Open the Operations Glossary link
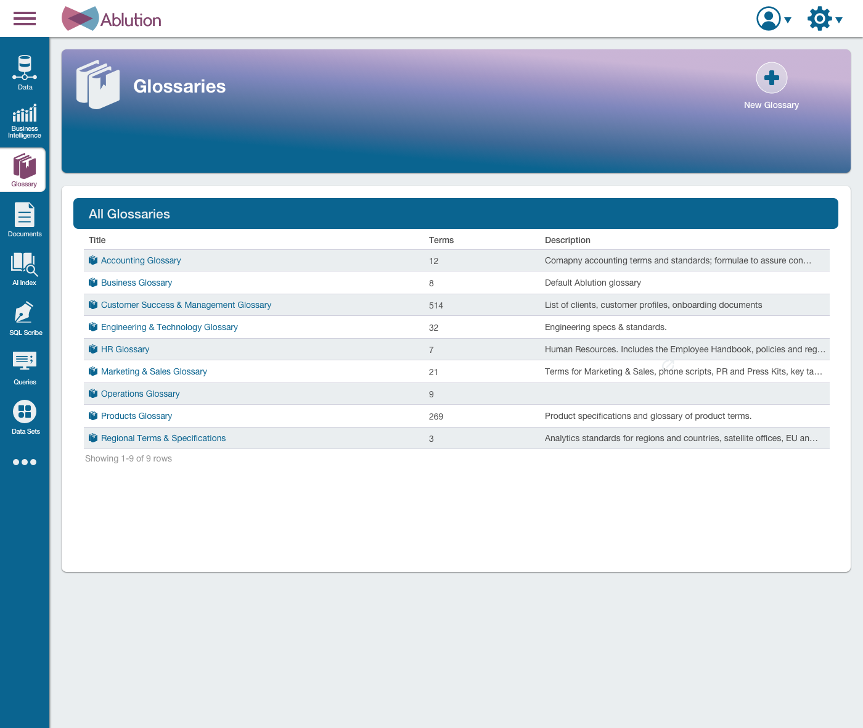863x728 pixels. (x=141, y=394)
